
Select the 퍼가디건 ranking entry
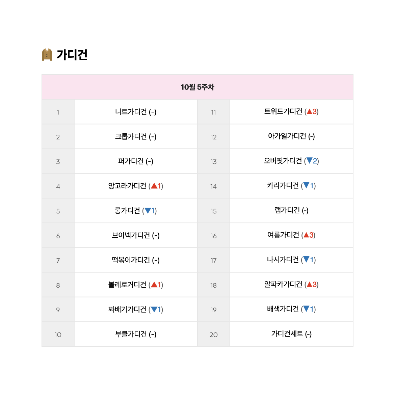[136, 161]
